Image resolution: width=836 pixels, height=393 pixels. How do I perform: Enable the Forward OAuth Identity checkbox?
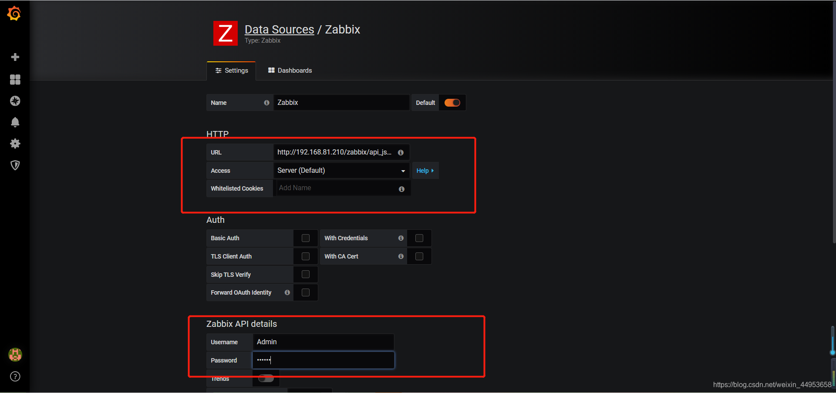(x=306, y=292)
